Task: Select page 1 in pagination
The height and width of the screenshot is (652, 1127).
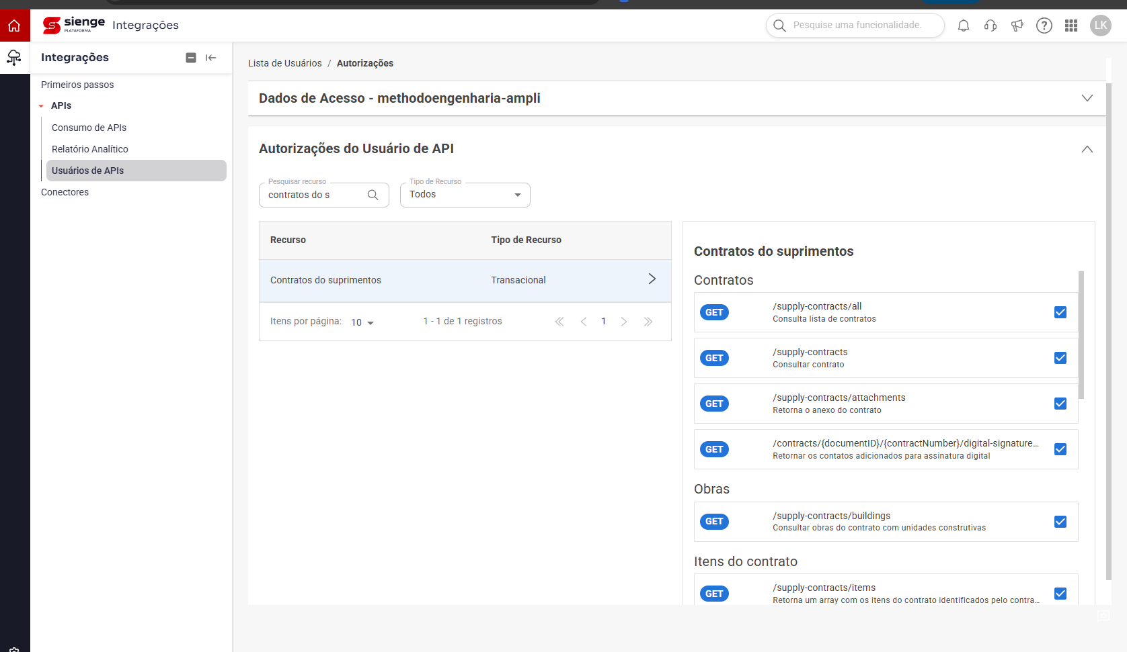Action: [604, 322]
